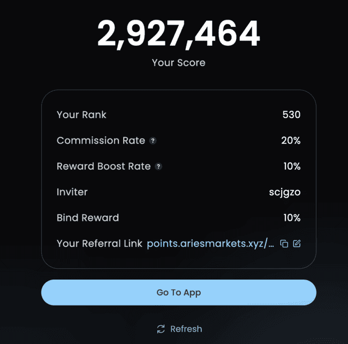Click the rank value 530
The height and width of the screenshot is (344, 348).
(291, 115)
